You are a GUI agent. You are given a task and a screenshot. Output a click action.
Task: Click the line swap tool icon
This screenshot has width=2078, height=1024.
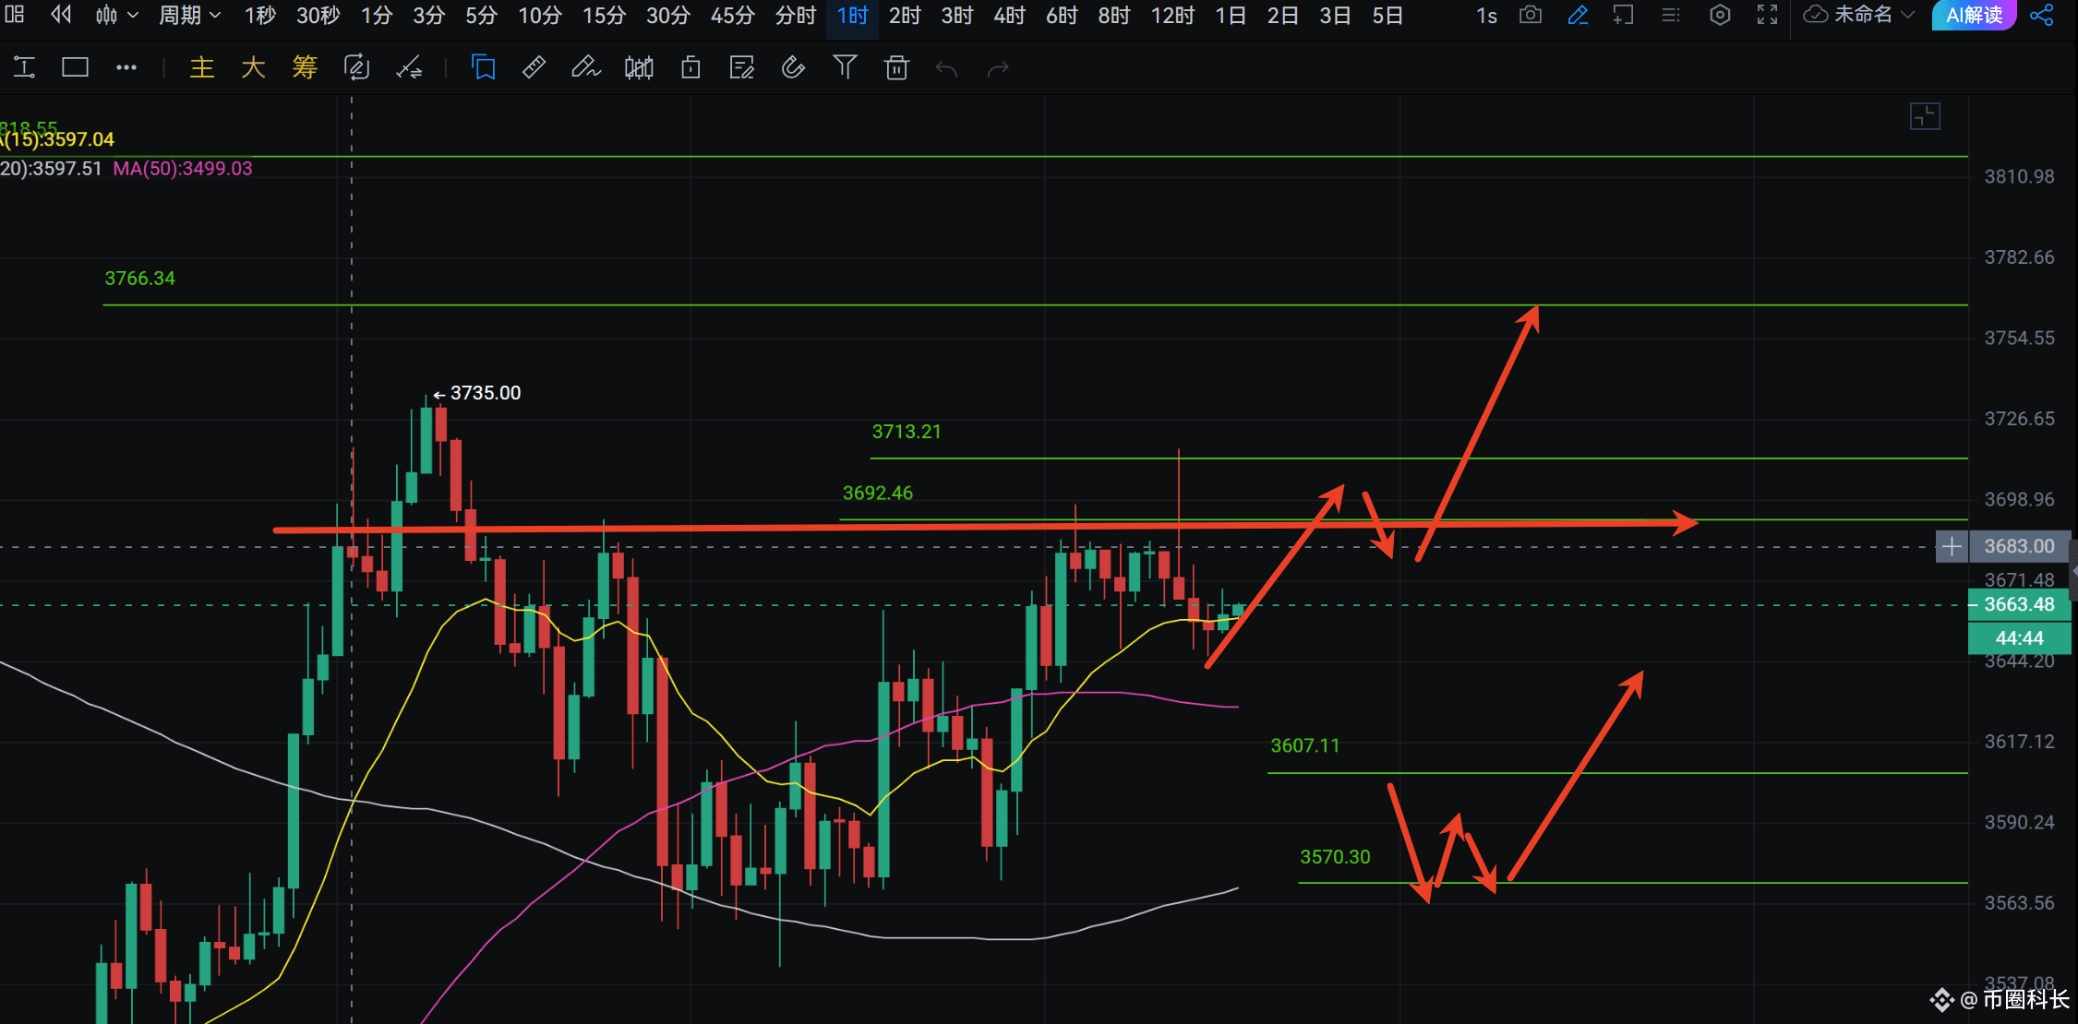pos(409,67)
